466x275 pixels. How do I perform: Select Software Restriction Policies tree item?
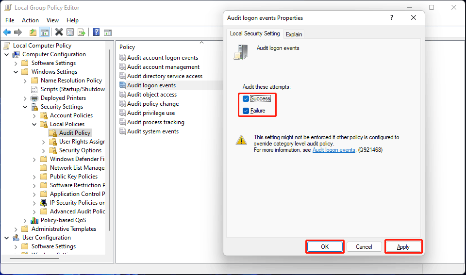point(77,185)
